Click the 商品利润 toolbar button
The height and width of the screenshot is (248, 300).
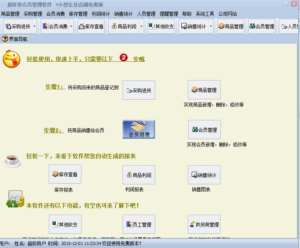(124, 26)
